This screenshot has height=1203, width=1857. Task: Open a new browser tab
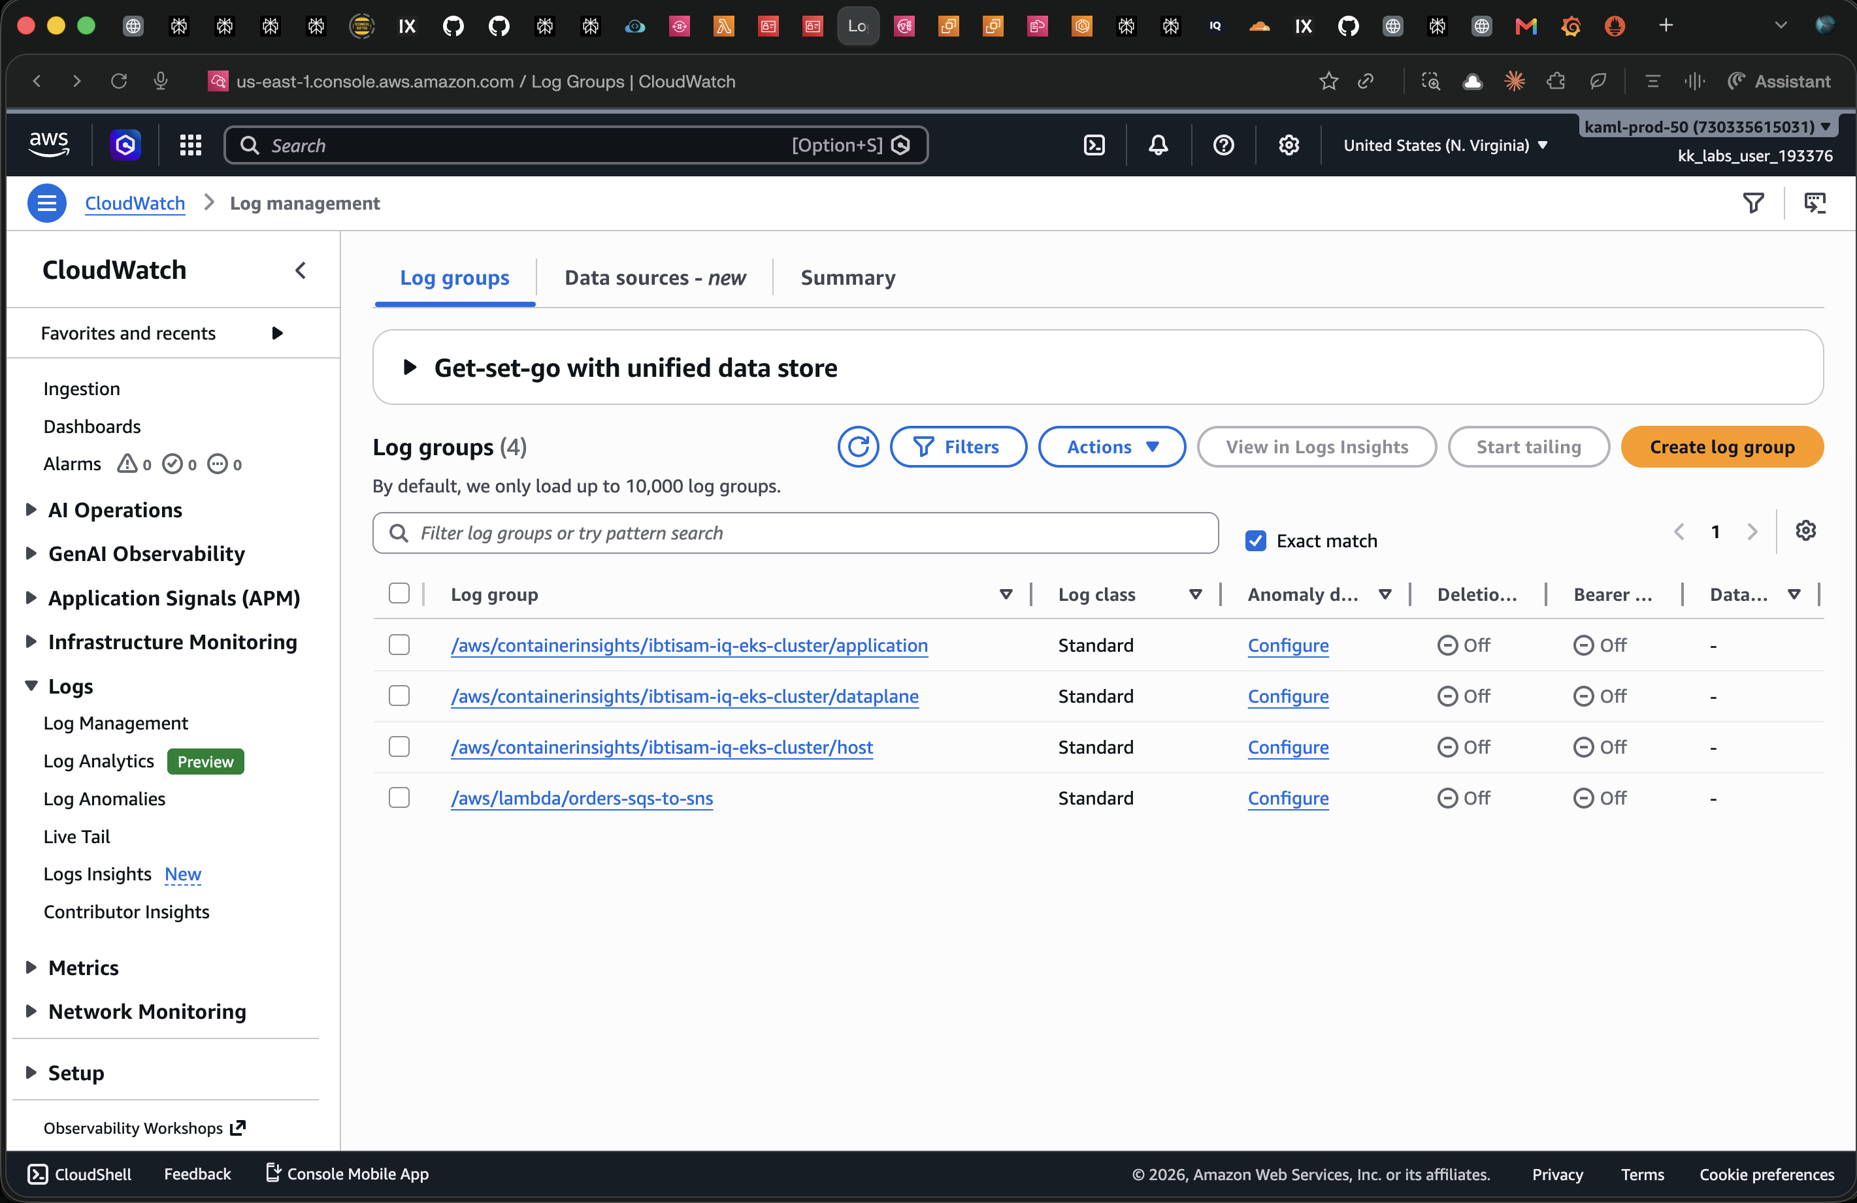point(1666,25)
